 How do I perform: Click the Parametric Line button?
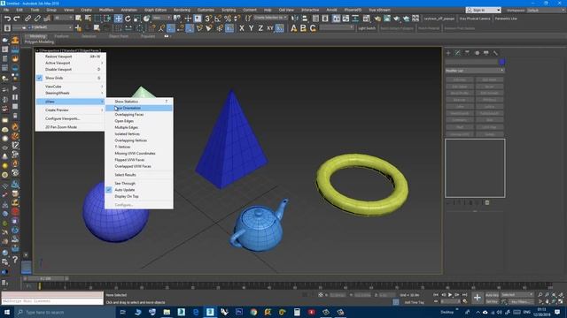(x=506, y=19)
